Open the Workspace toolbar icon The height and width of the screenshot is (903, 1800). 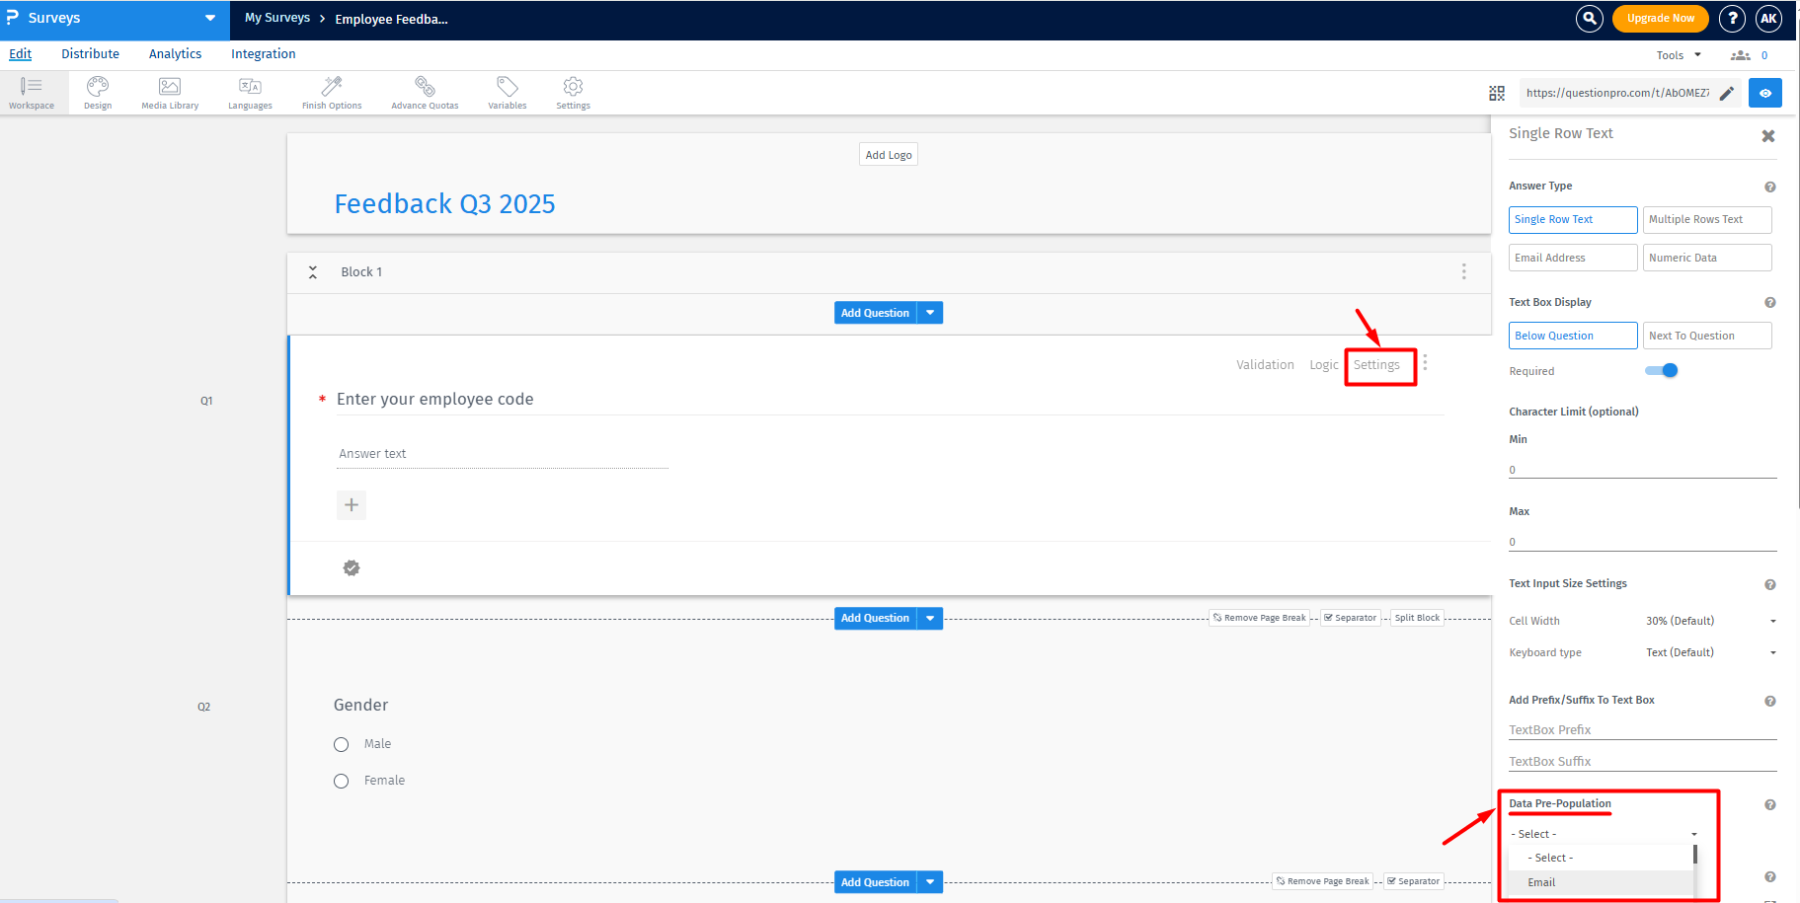pyautogui.click(x=32, y=93)
